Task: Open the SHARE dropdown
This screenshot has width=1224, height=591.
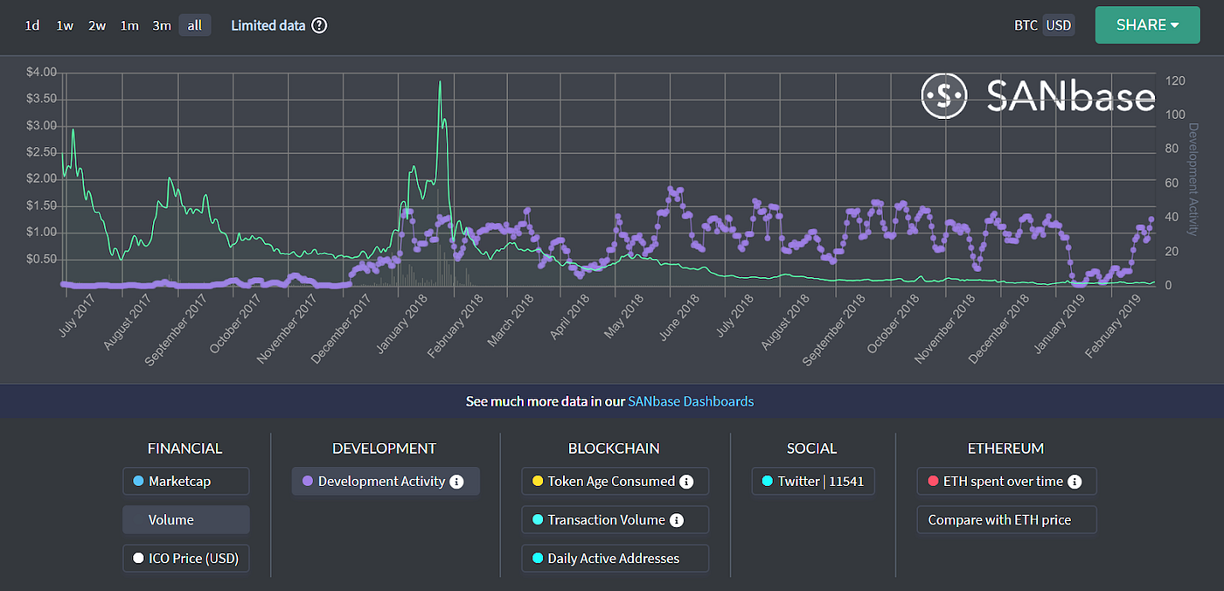Action: click(x=1147, y=25)
